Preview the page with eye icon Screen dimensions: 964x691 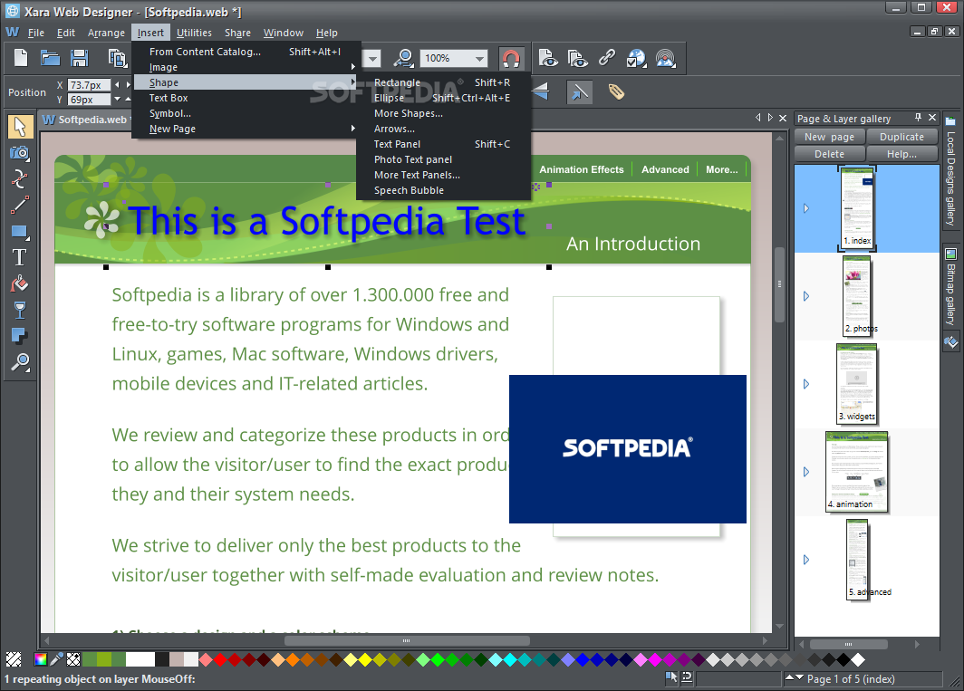548,58
